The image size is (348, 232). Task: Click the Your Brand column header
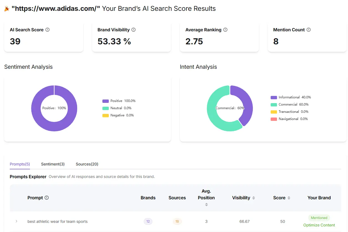point(319,198)
